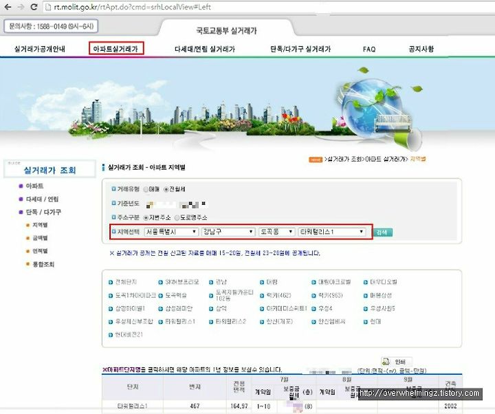Click the SK허브프리모 complex link
The height and width of the screenshot is (414, 495).
(182, 282)
